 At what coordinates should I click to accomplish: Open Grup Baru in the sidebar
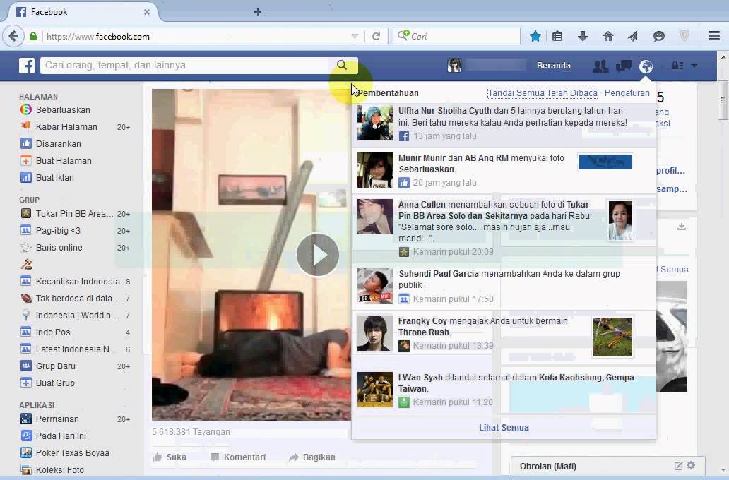coord(55,366)
